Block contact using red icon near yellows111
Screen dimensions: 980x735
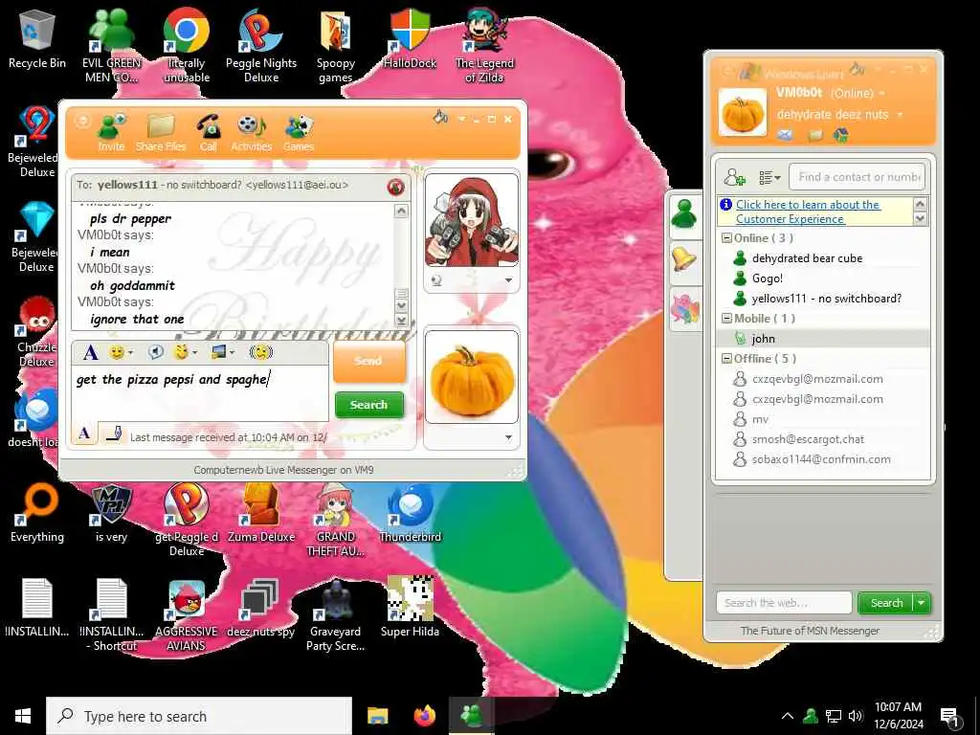(395, 187)
